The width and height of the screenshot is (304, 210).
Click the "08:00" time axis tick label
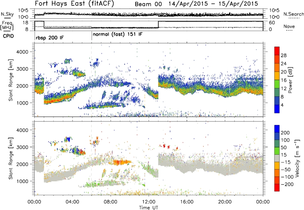(111, 202)
